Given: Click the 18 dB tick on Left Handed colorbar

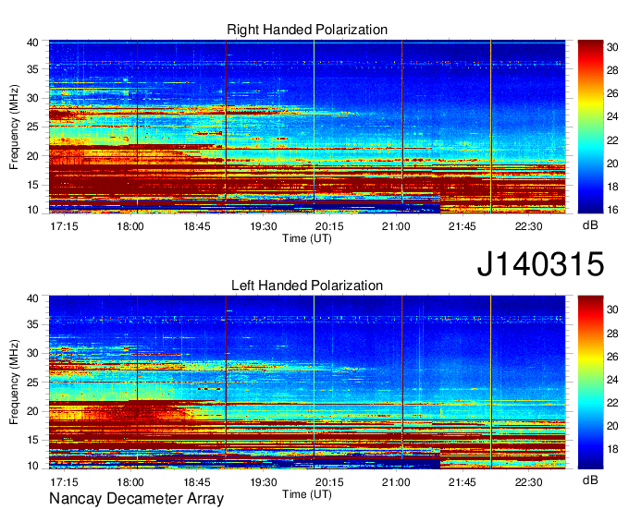Looking at the screenshot, I should click(x=612, y=449).
